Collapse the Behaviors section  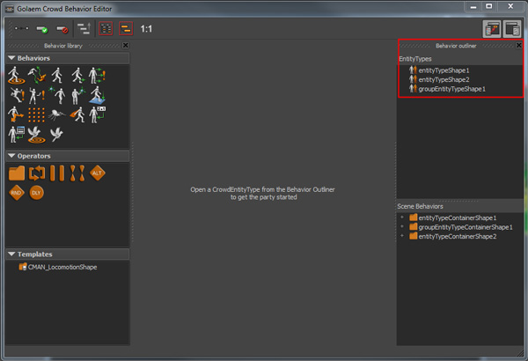11,58
